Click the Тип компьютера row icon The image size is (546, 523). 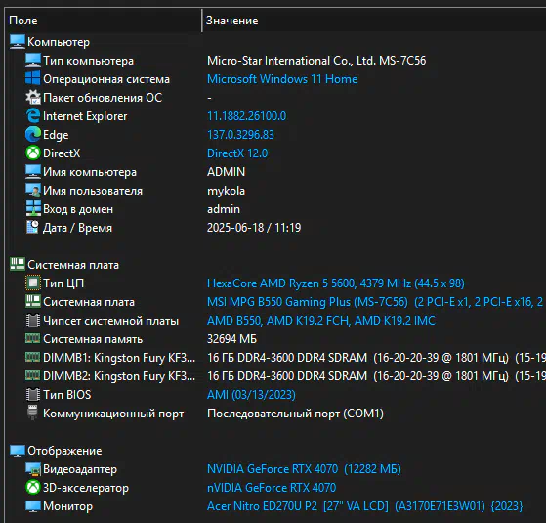33,61
